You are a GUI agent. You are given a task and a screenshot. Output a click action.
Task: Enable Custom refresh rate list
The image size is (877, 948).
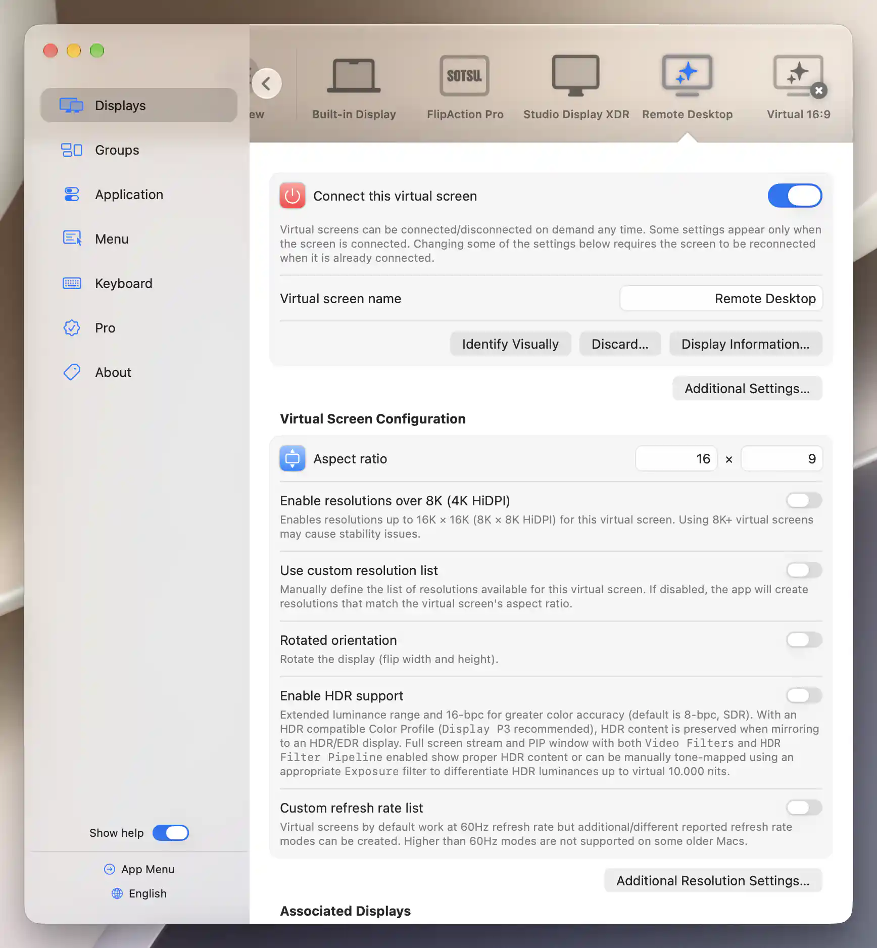coord(804,808)
